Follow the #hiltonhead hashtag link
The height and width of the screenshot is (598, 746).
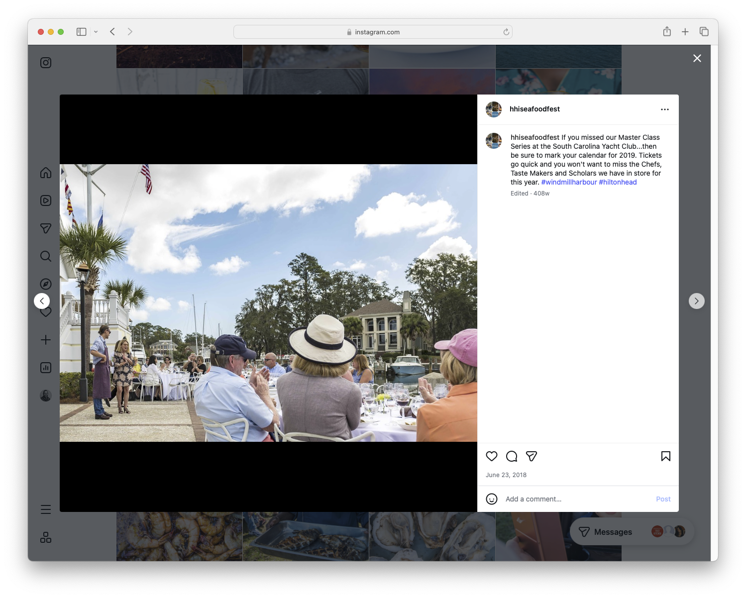point(618,182)
